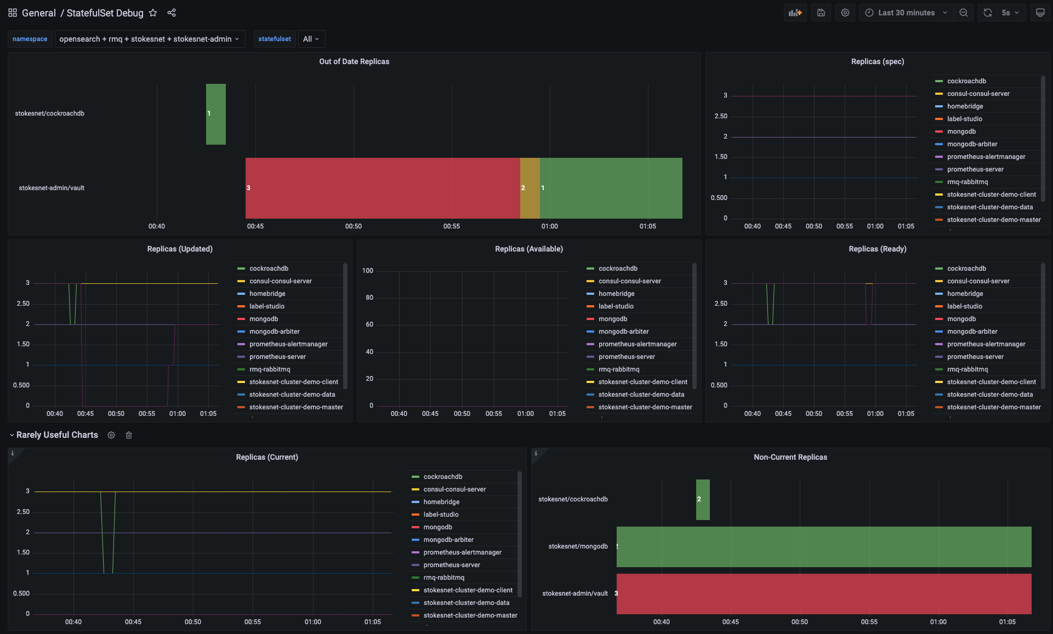Click stokesnet/cockroachdb row label in Out of Date
This screenshot has width=1053, height=634.
point(50,113)
